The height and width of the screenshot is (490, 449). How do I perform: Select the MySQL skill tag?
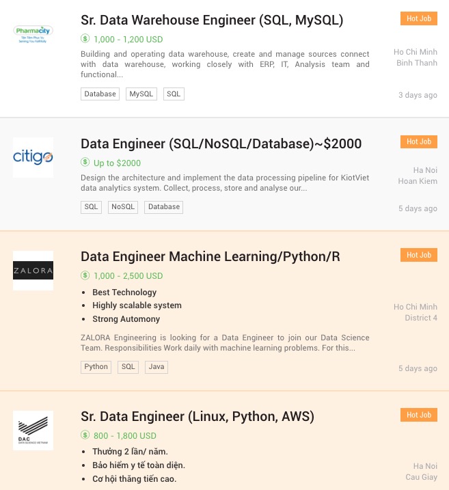pos(141,94)
